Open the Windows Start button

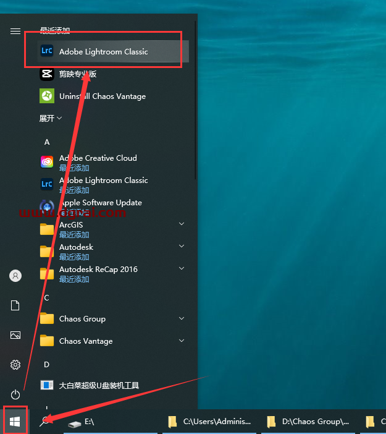(x=15, y=422)
